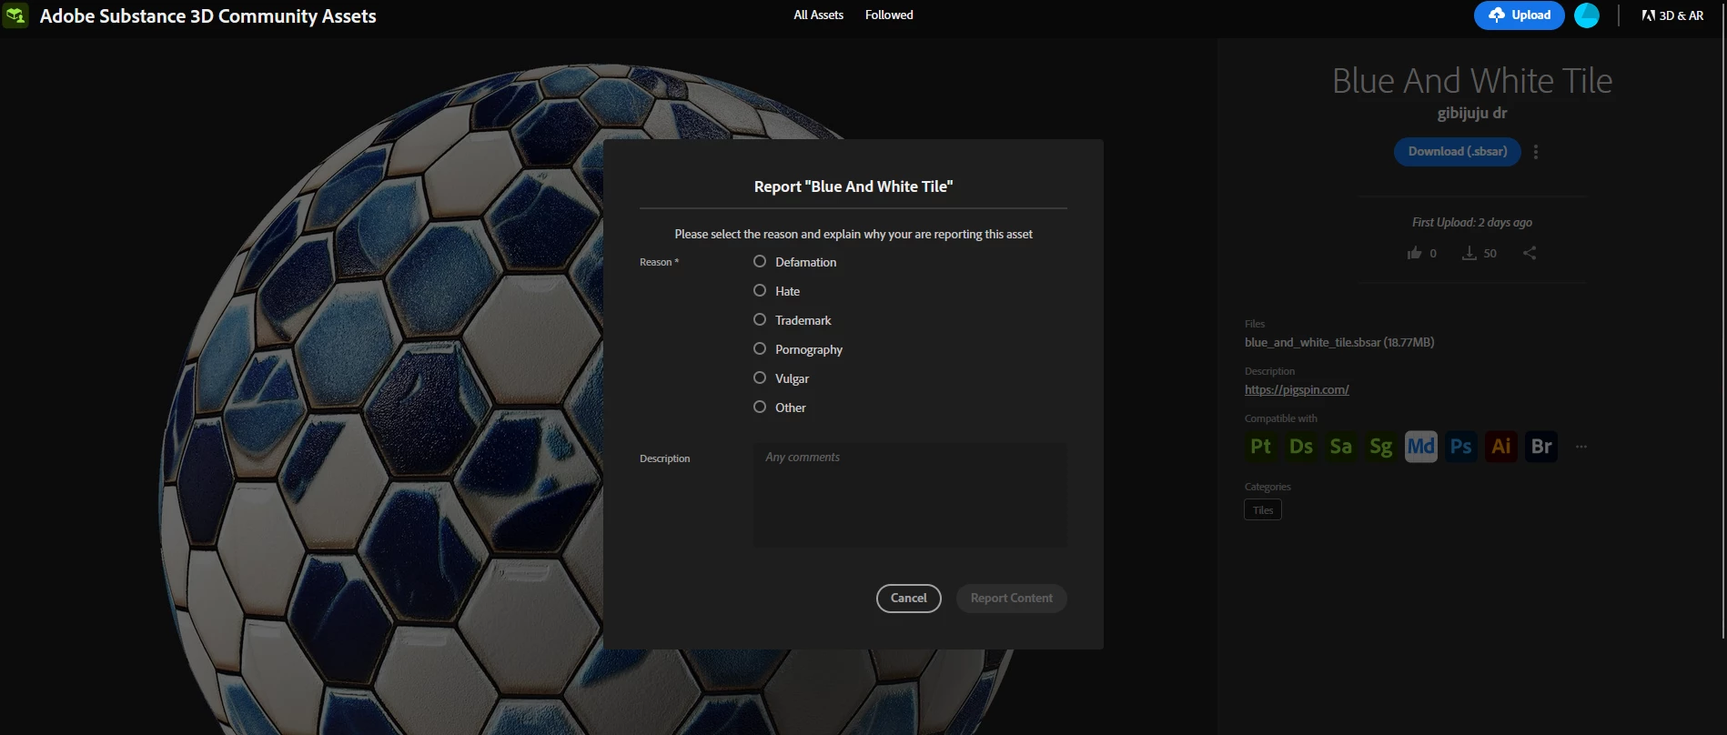Click the Tiles category tag
Viewport: 1727px width, 735px height.
click(x=1263, y=510)
